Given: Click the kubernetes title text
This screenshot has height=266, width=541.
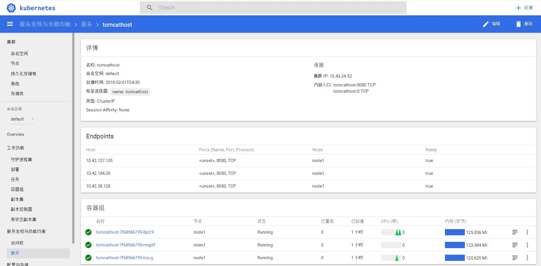Looking at the screenshot, I should (38, 8).
